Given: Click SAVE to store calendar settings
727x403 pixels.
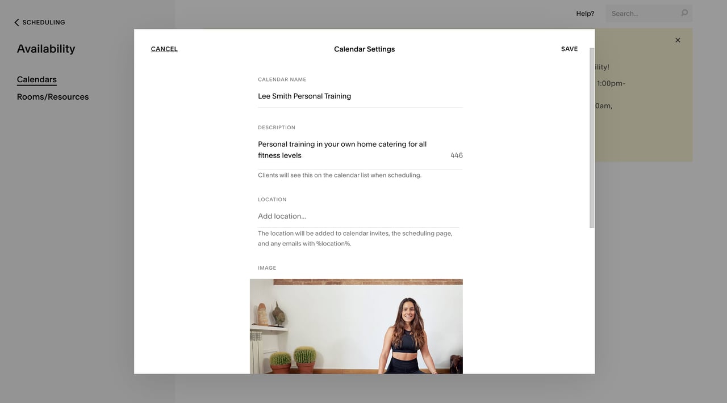Looking at the screenshot, I should (x=569, y=49).
